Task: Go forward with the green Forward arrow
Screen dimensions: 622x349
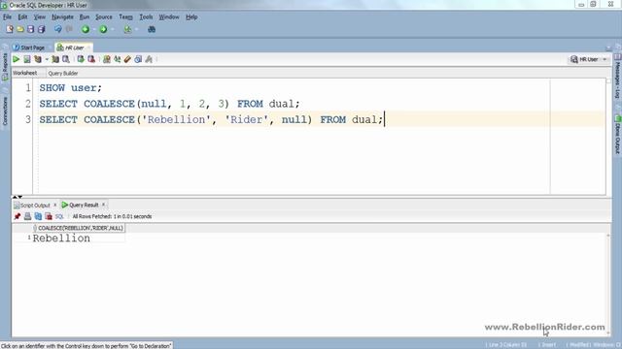Action: coord(103,29)
